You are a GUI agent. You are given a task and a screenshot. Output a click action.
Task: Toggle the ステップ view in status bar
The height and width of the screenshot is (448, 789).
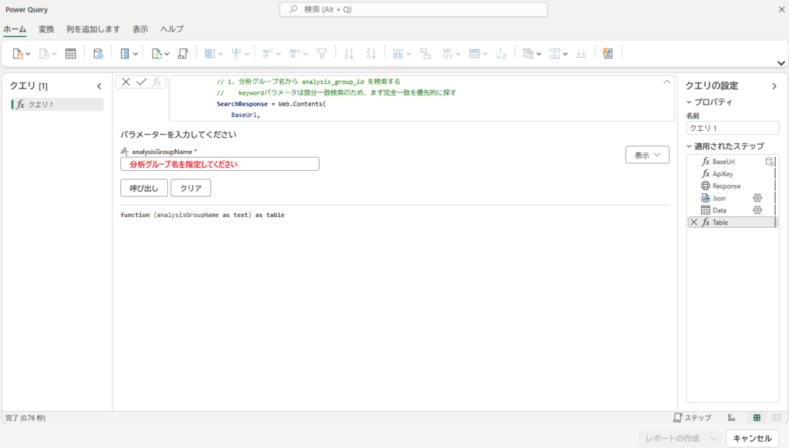pos(693,418)
